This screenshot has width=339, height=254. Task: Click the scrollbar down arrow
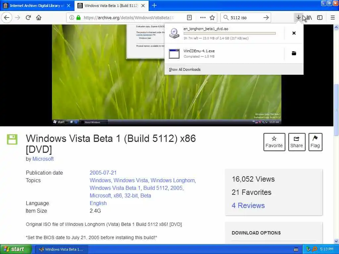tap(336, 241)
